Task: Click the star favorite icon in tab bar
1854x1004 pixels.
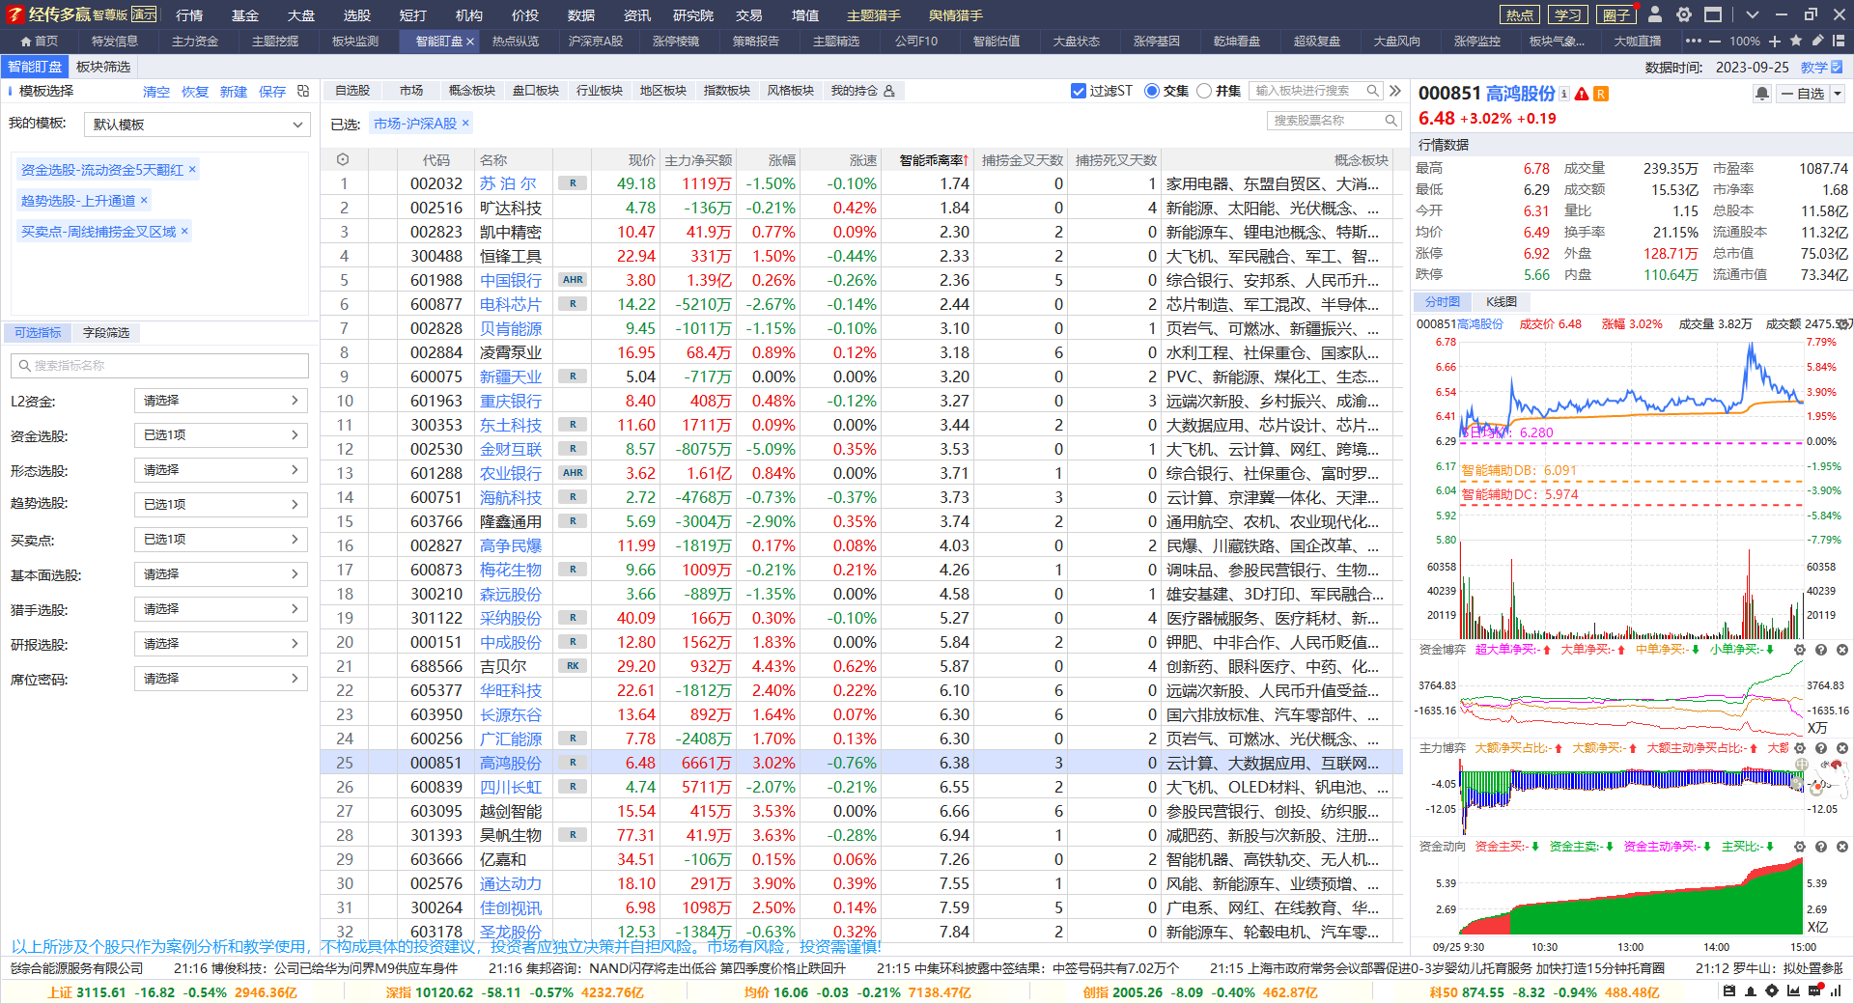Action: [1796, 41]
